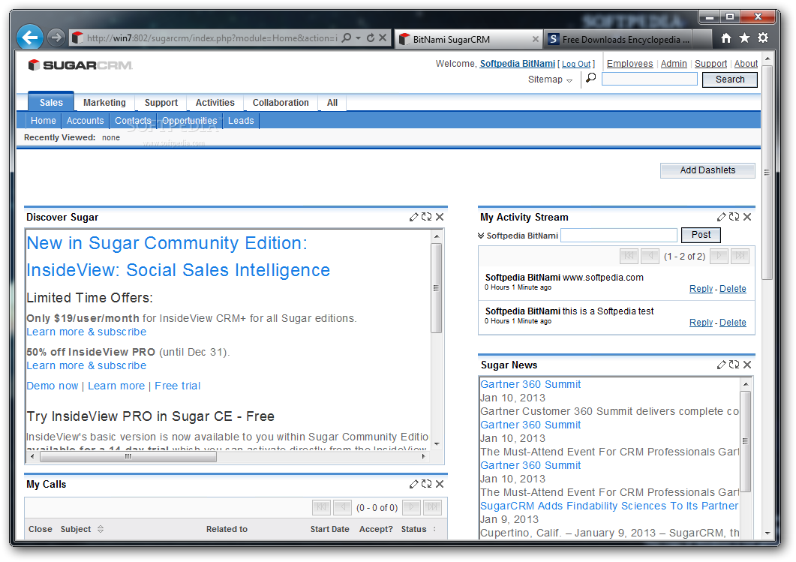The height and width of the screenshot is (562, 796).
Task: Refresh the Discover Sugar dashlet
Action: (426, 217)
